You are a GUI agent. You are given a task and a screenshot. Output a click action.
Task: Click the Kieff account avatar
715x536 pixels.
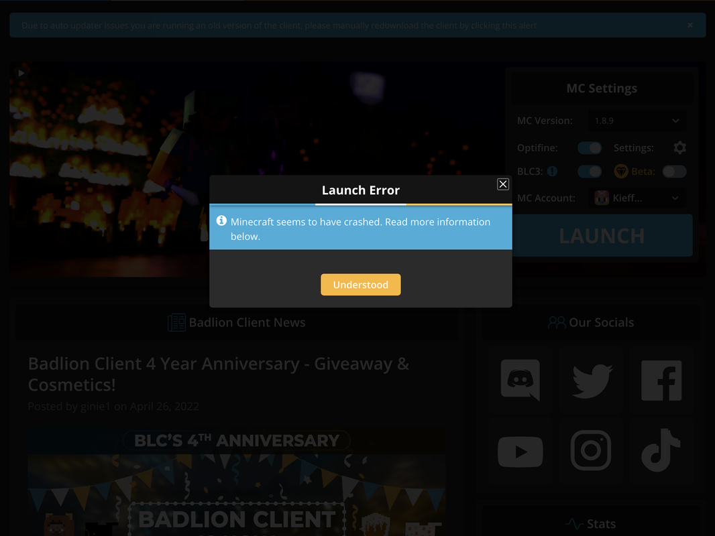(x=602, y=198)
